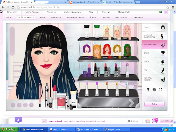The image size is (176, 132).
Task: Open the Minha Conta tab
Action: point(124,12)
